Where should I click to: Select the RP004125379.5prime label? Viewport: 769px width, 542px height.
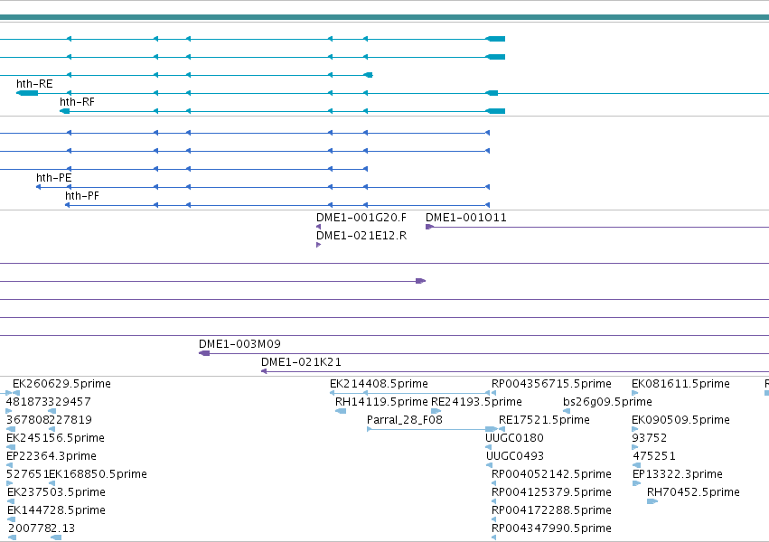tap(552, 492)
